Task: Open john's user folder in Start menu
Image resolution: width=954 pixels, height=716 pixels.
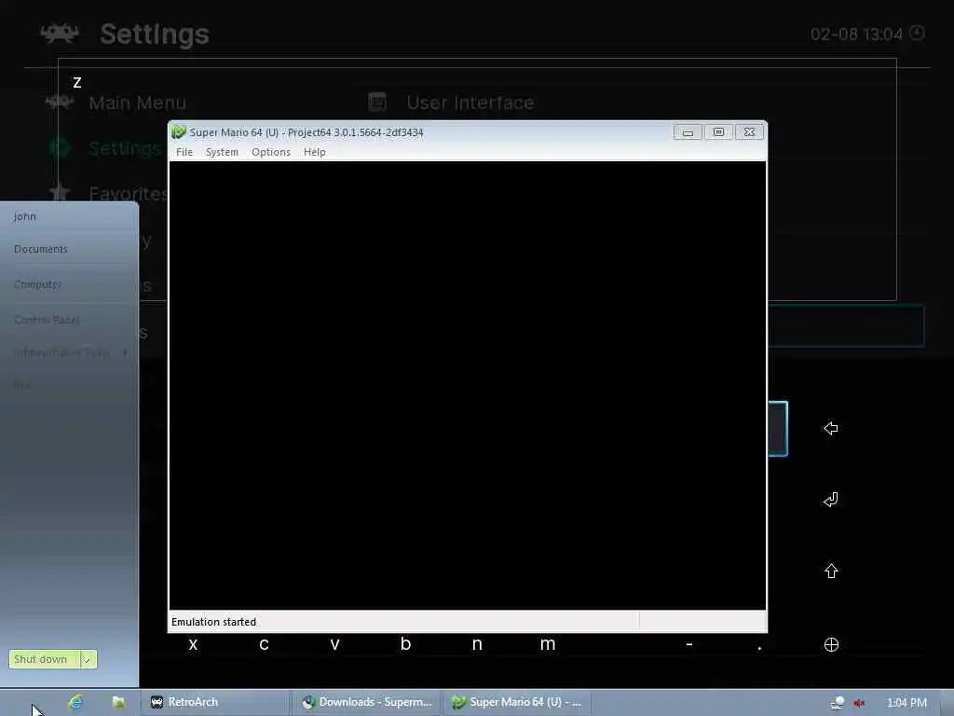Action: [x=25, y=216]
